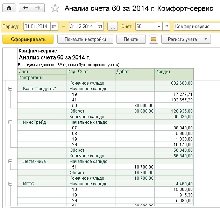Select the ИнноТрейд contractor cell
The image size is (220, 208).
coord(42,122)
